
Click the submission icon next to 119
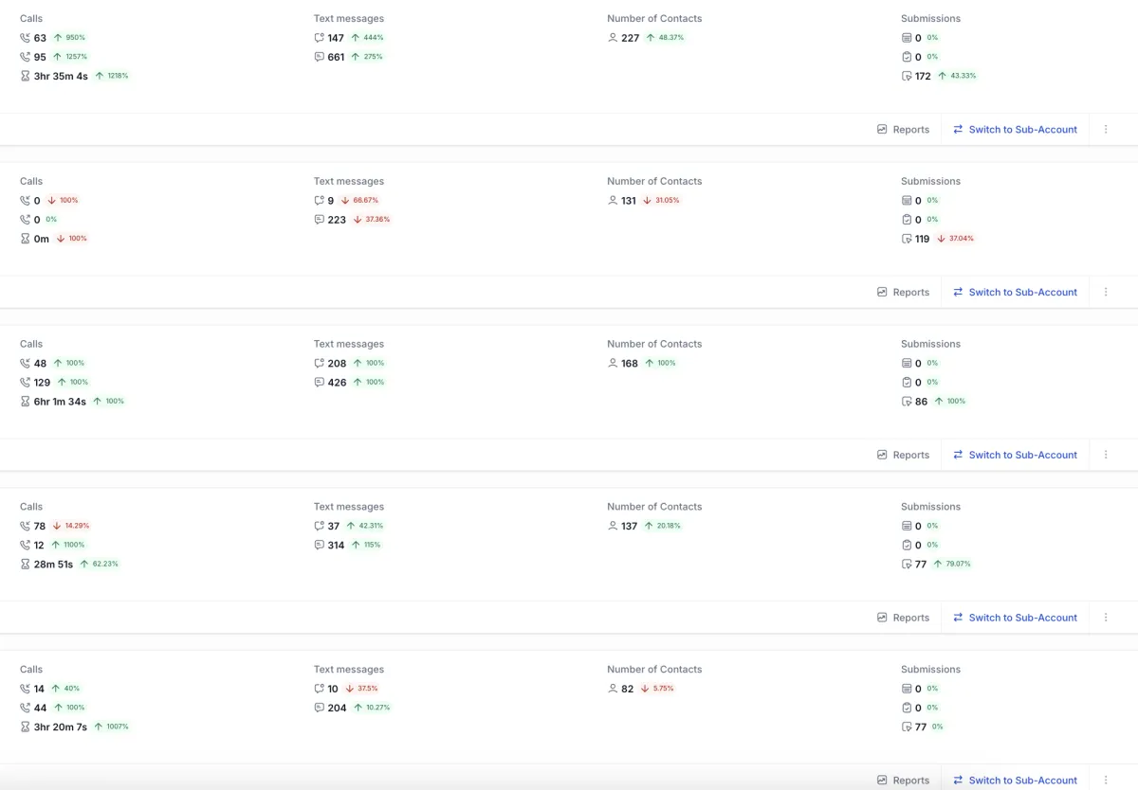click(x=907, y=239)
